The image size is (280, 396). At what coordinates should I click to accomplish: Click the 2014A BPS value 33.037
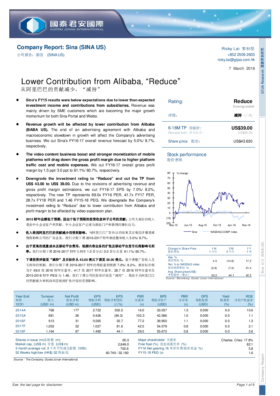pyautogui.click(x=162, y=310)
